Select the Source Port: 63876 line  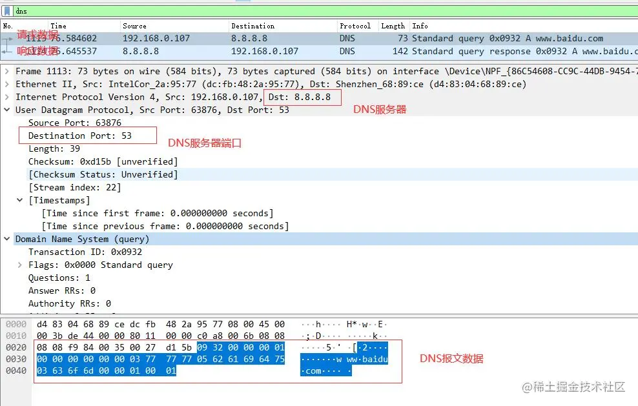click(75, 123)
